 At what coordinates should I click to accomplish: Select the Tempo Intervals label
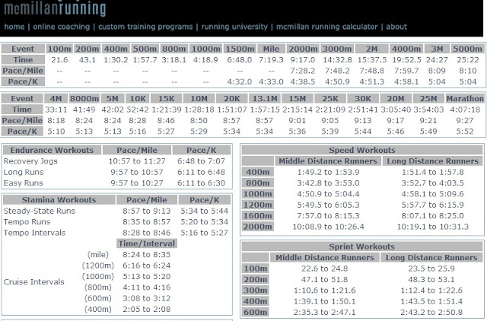click(34, 233)
